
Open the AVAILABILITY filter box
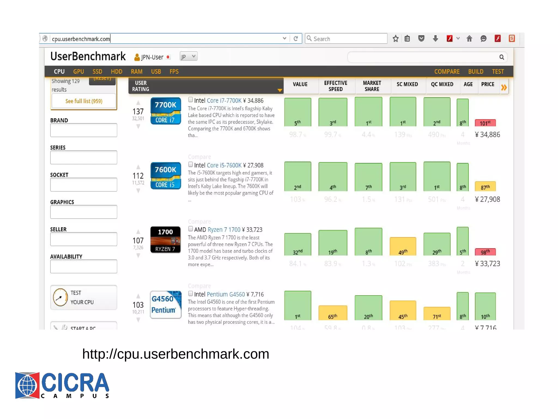coord(84,267)
